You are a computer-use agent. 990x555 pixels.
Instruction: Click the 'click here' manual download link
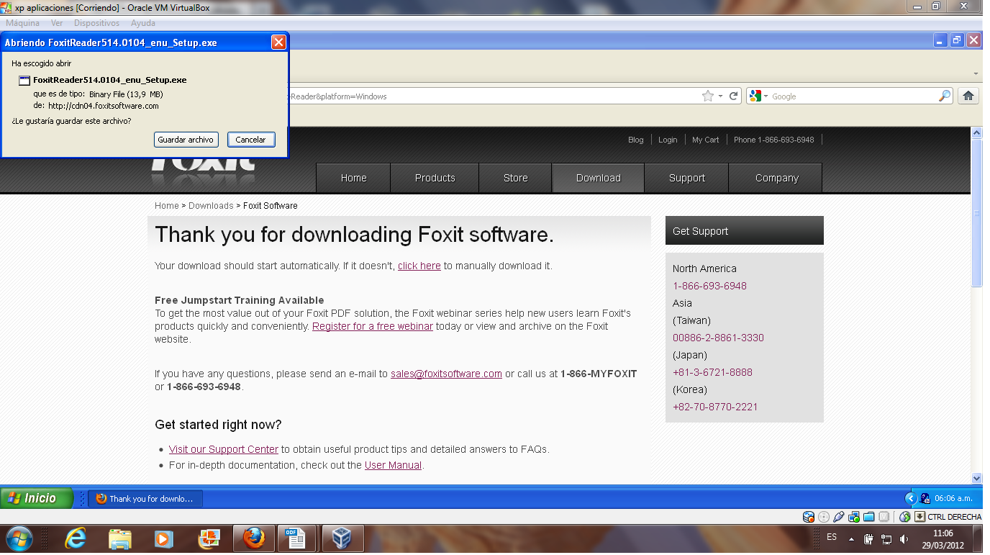[419, 266]
